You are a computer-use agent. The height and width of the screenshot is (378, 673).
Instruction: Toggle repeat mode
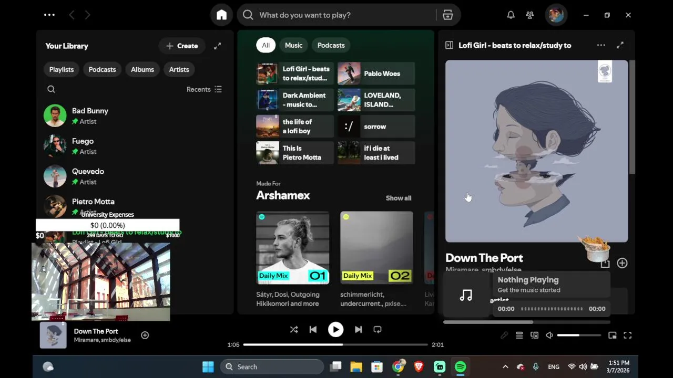coord(377,330)
